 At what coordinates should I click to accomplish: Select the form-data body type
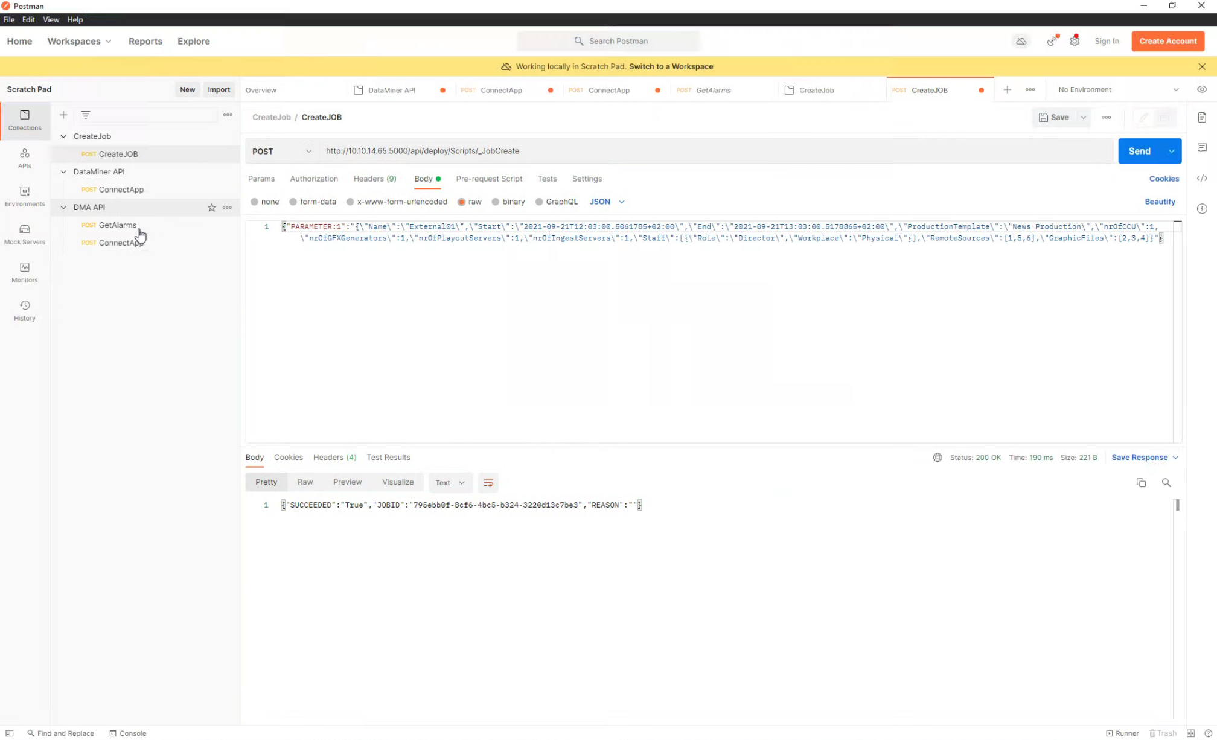tap(313, 202)
